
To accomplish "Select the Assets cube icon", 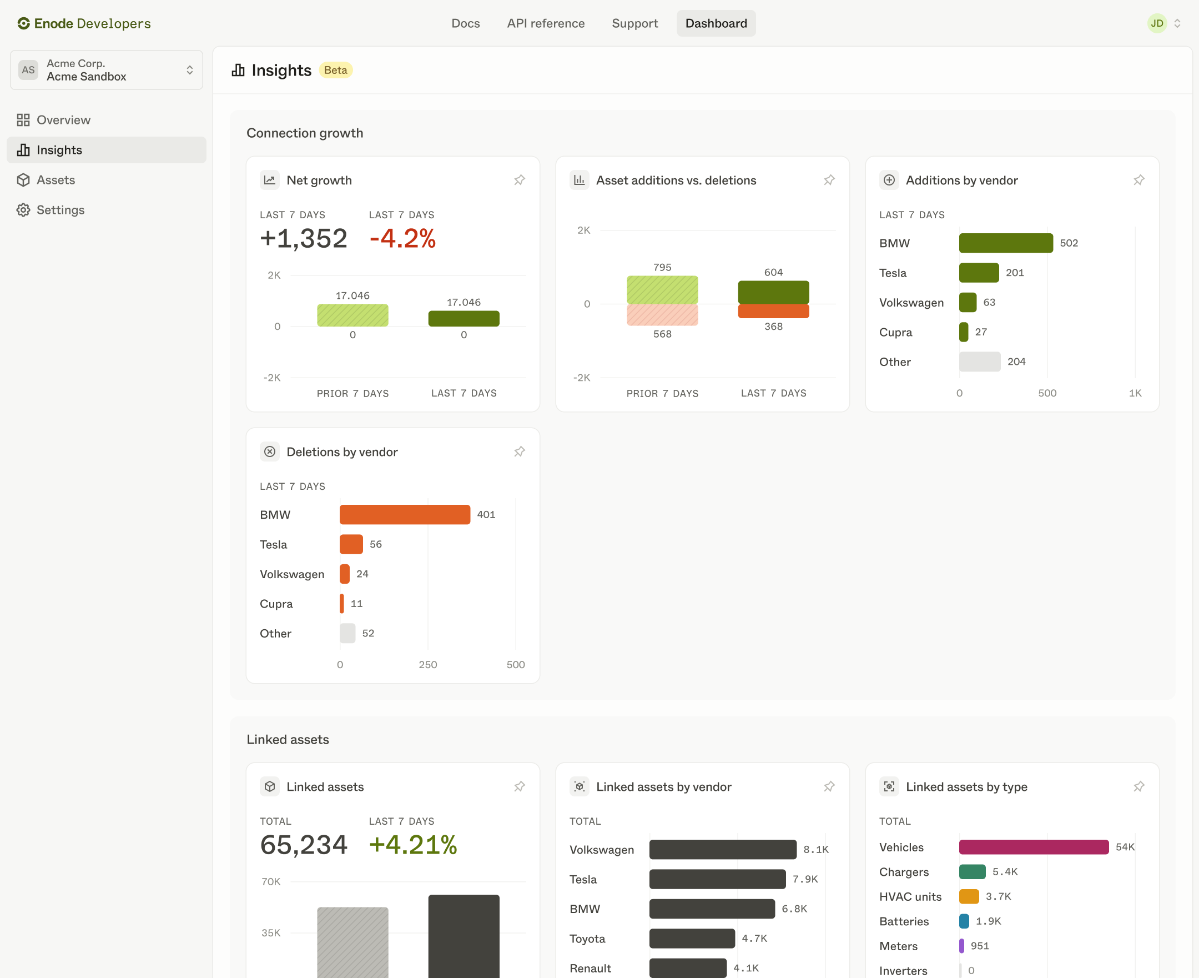I will (23, 180).
